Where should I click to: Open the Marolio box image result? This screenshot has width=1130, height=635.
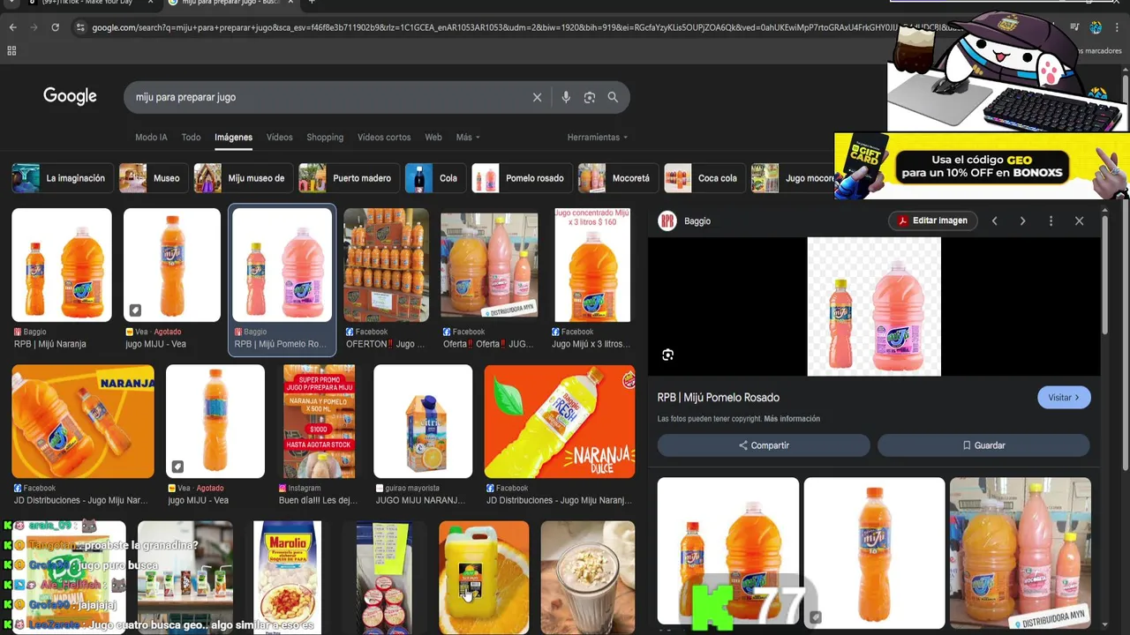pos(287,578)
